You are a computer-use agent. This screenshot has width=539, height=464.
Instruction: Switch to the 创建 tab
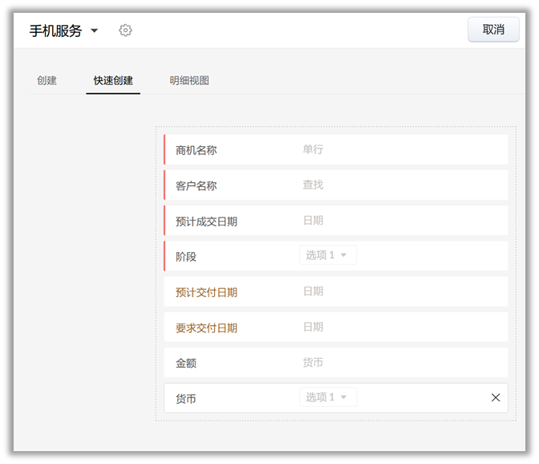tap(47, 80)
